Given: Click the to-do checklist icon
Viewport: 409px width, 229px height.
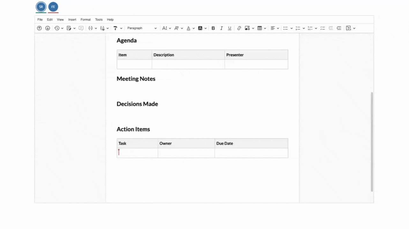Looking at the screenshot, I should (323, 28).
